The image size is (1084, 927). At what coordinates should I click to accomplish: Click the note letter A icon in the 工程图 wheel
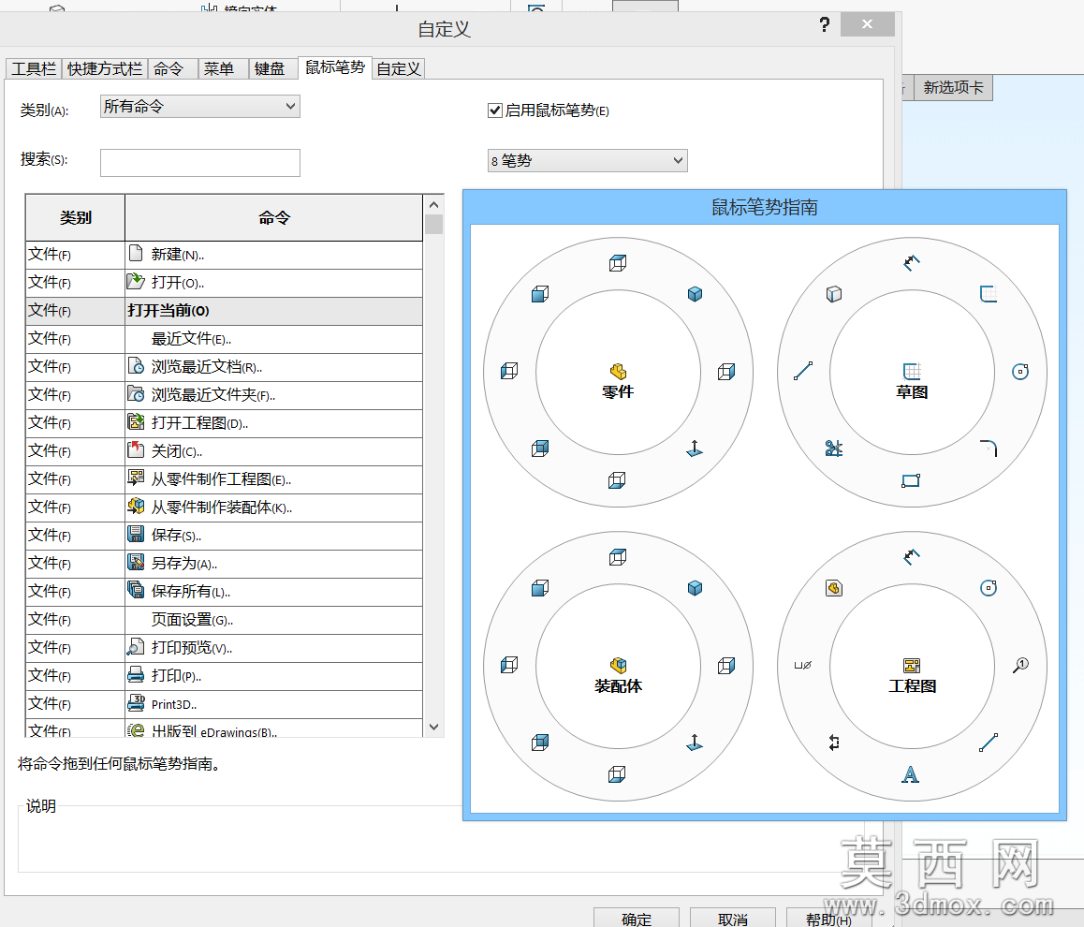click(x=911, y=774)
